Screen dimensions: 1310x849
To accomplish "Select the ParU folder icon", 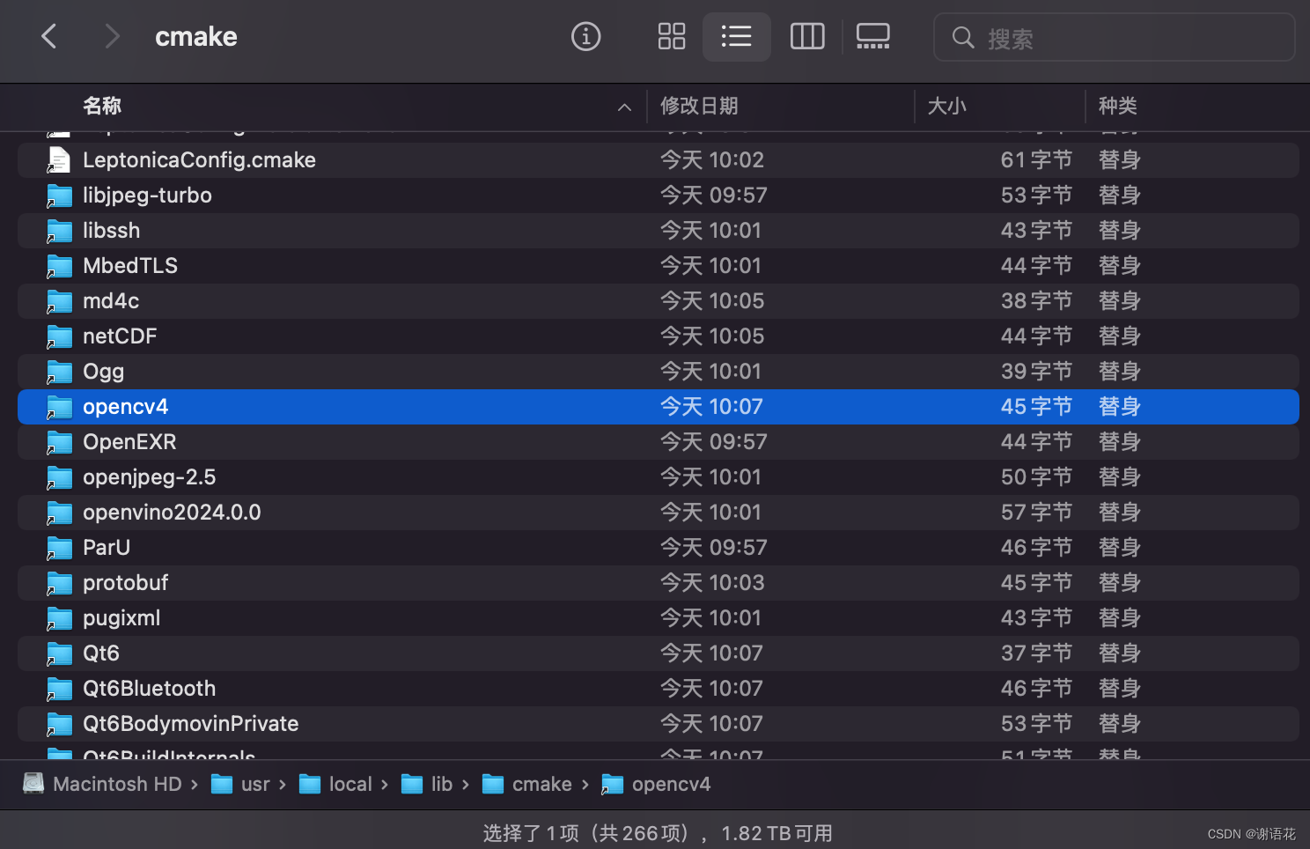I will 59,548.
